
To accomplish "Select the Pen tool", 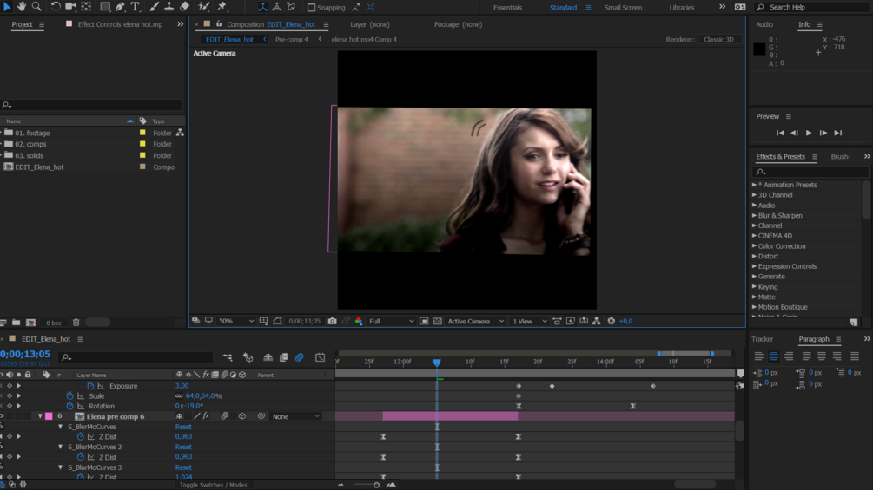I will pyautogui.click(x=120, y=7).
